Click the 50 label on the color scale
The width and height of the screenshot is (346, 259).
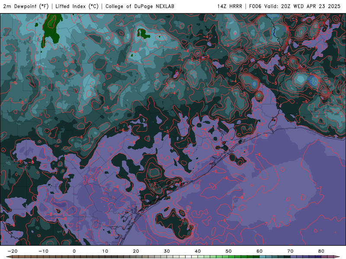[229, 251]
